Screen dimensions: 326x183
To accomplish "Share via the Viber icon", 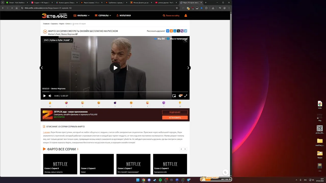I will tap(182, 31).
